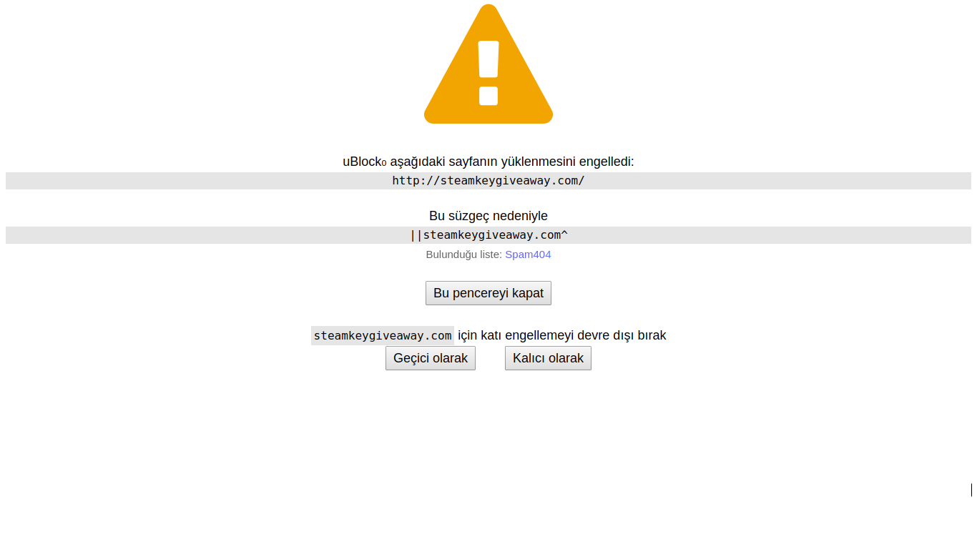Click the 'Bulunduğu liste:' label

click(464, 254)
